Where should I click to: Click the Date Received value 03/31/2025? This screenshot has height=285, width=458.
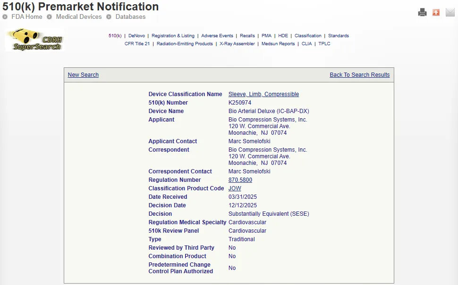click(243, 197)
